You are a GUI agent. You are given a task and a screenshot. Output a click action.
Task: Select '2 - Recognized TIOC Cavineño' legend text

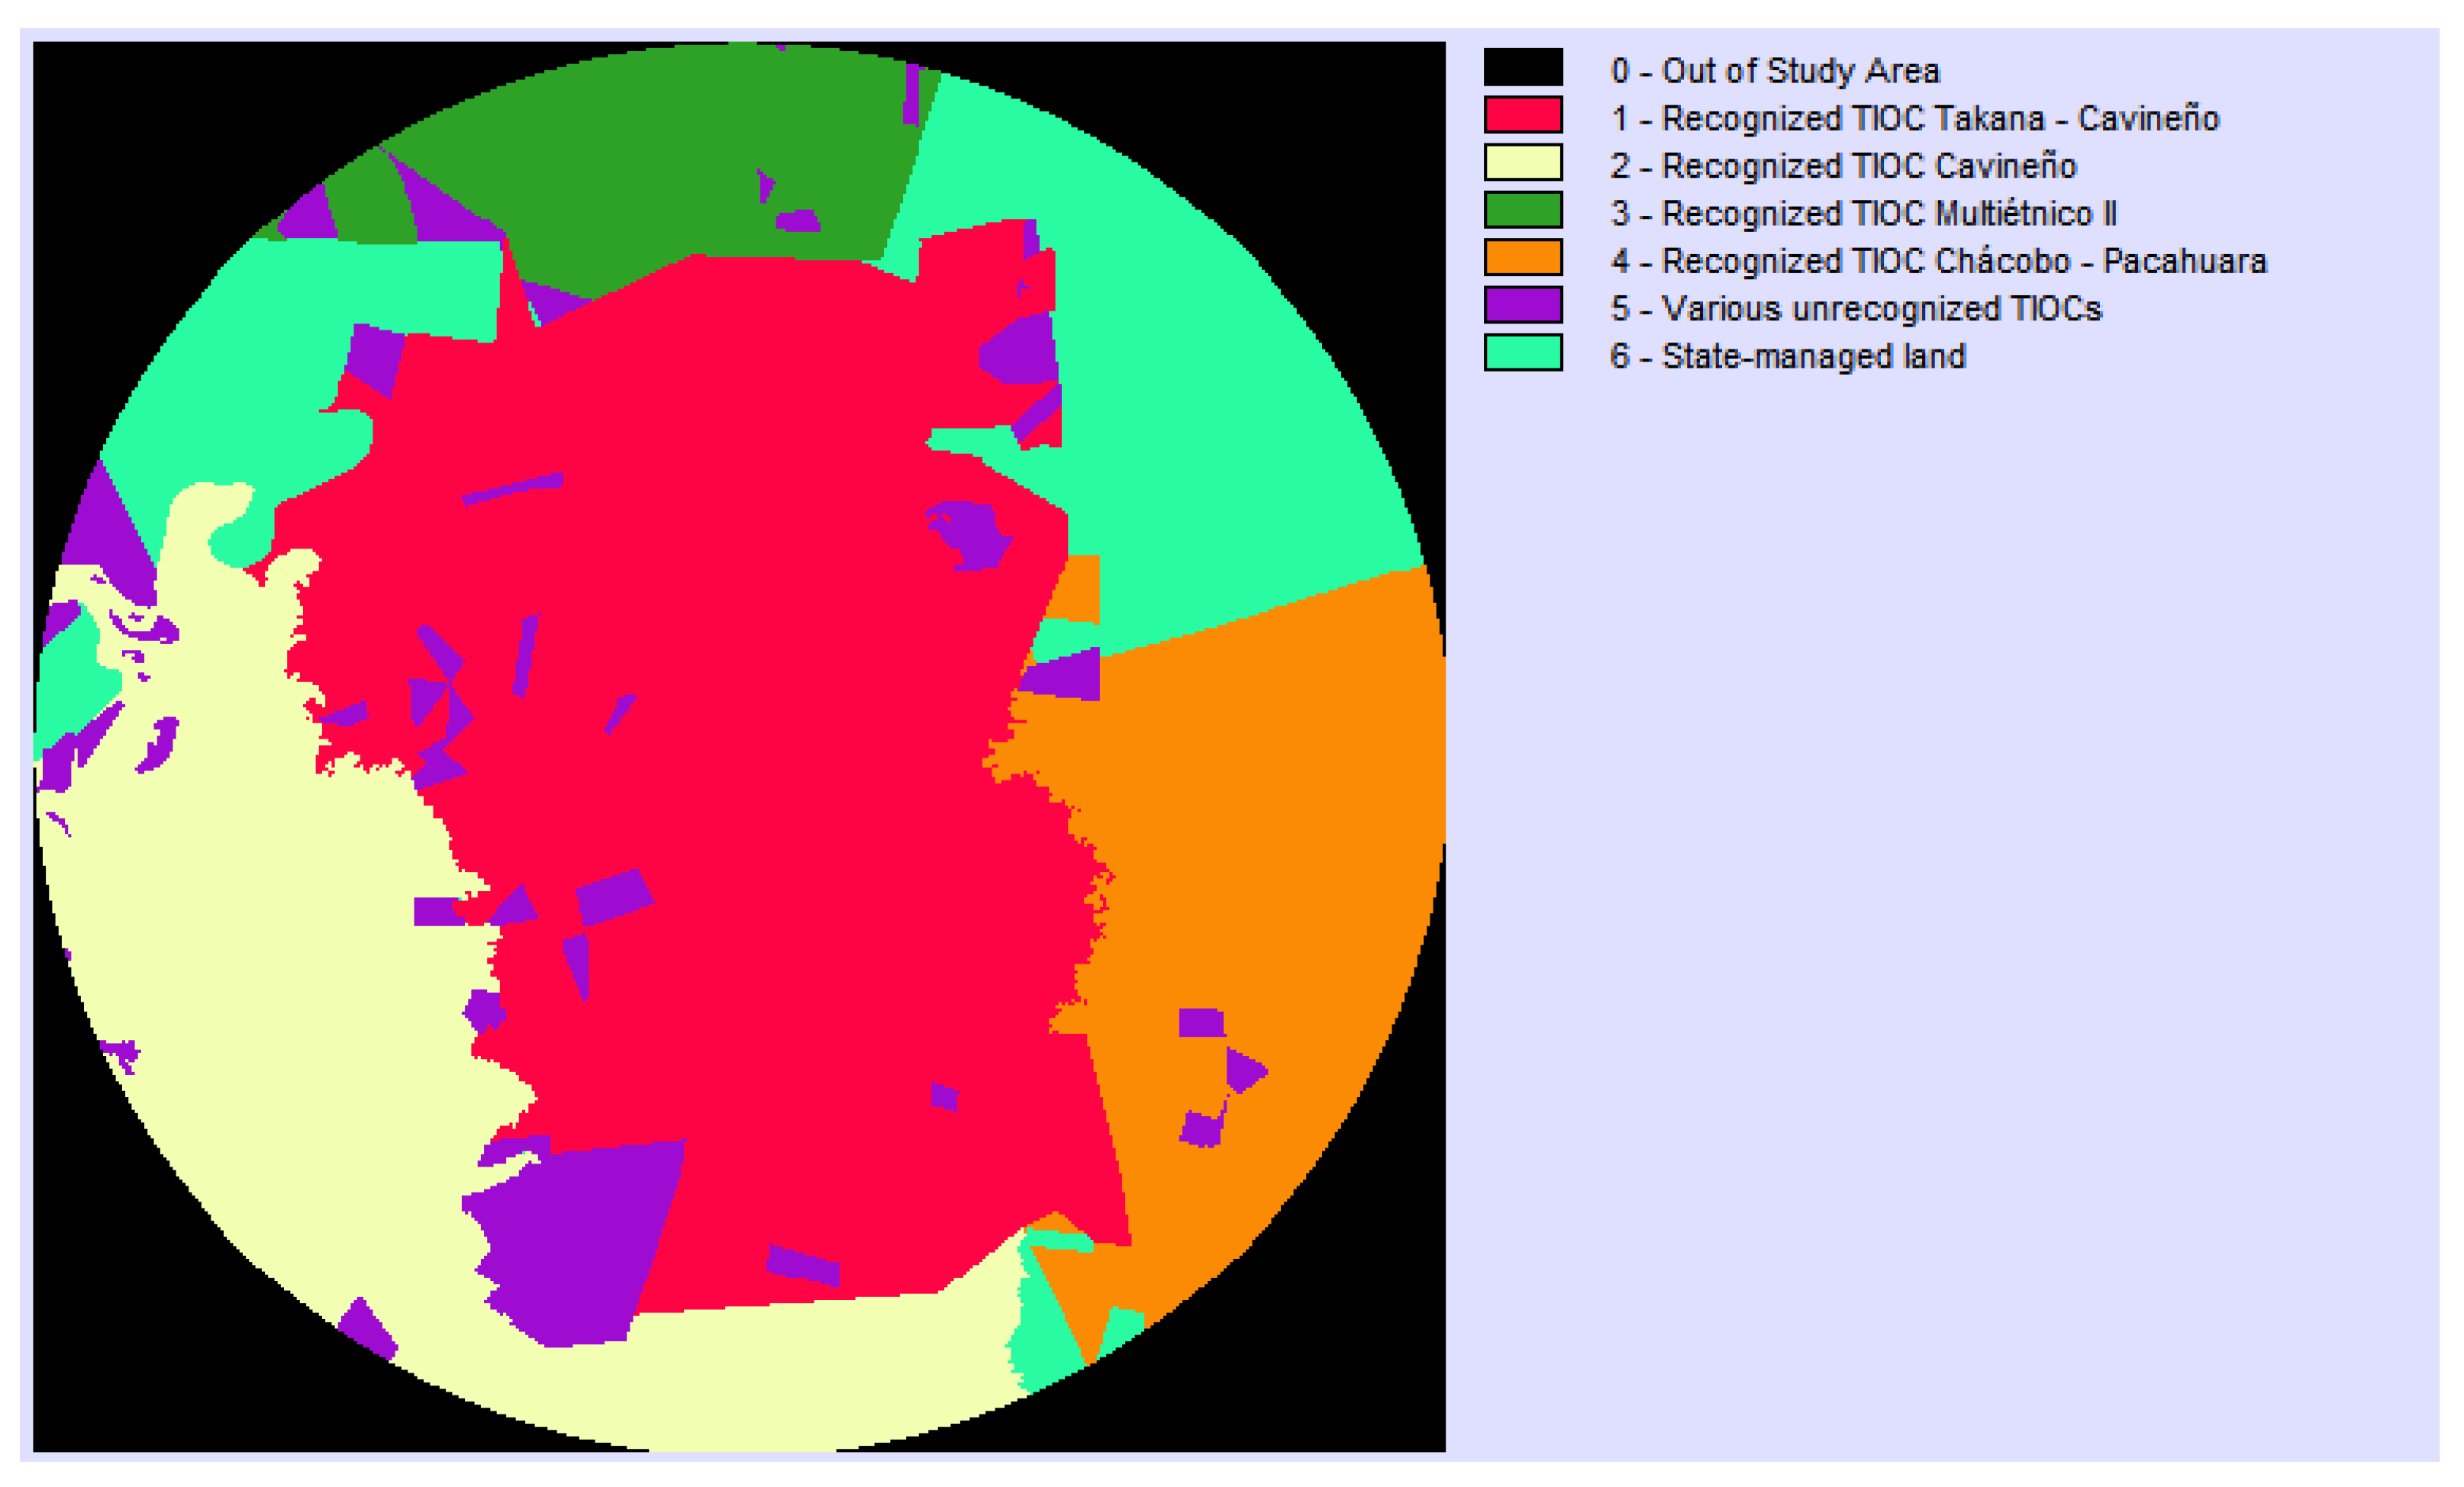click(x=1843, y=166)
